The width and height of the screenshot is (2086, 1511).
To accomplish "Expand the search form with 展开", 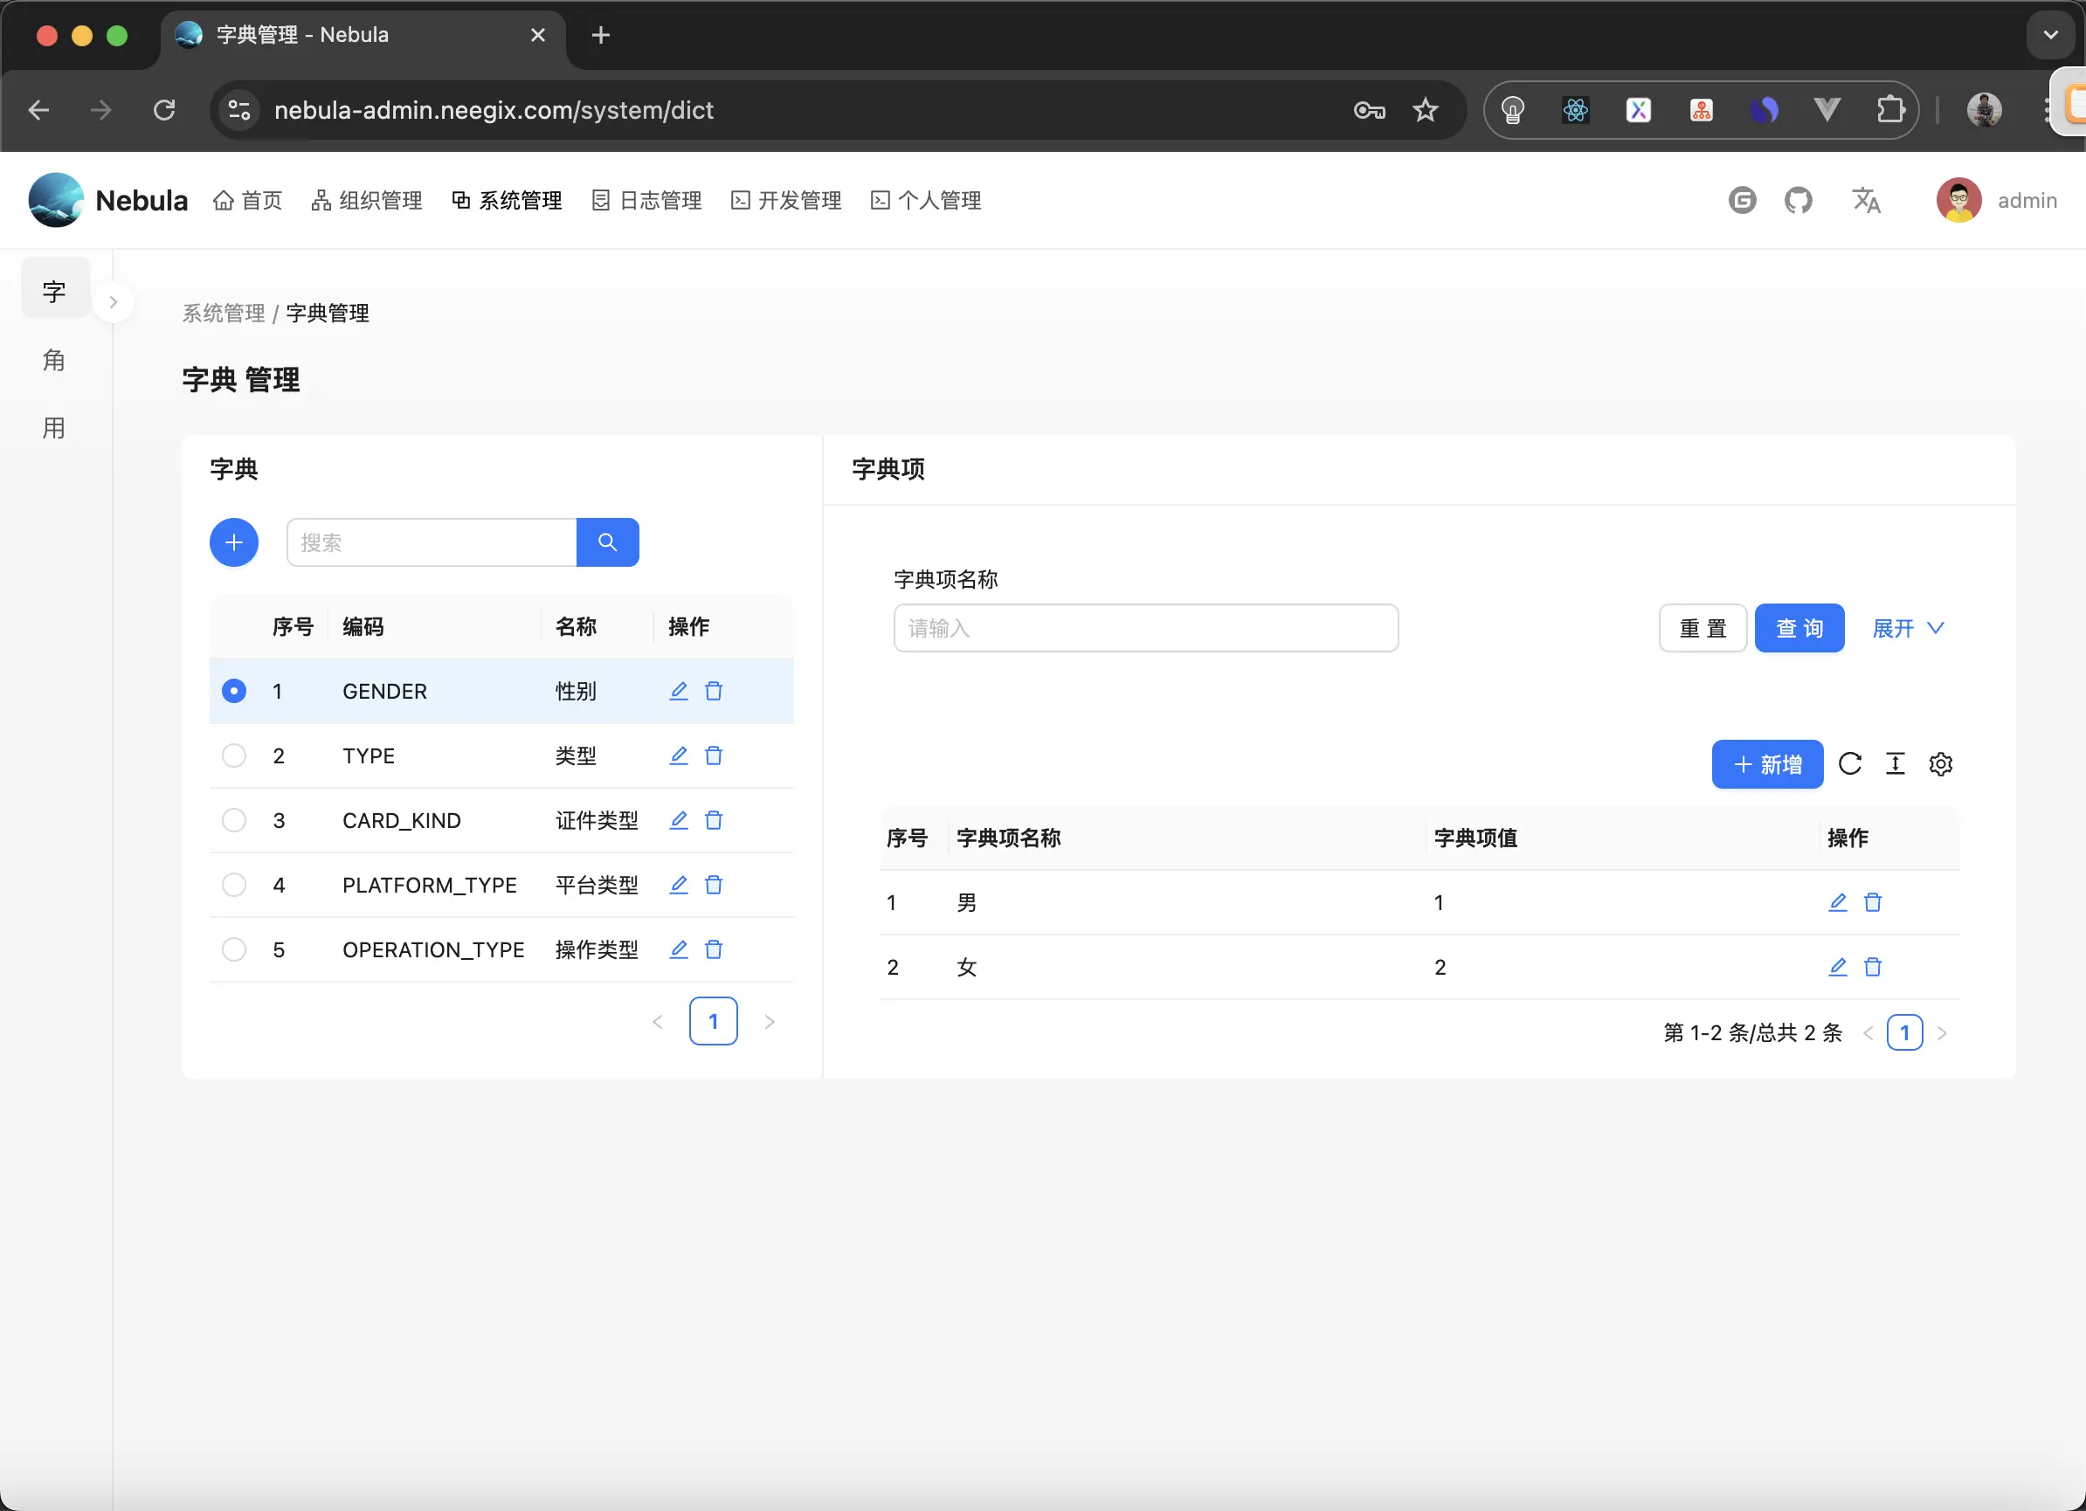I will [x=1909, y=628].
